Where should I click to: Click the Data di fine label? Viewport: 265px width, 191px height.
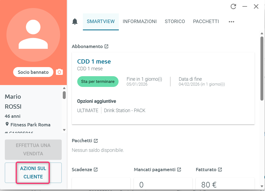(190, 79)
